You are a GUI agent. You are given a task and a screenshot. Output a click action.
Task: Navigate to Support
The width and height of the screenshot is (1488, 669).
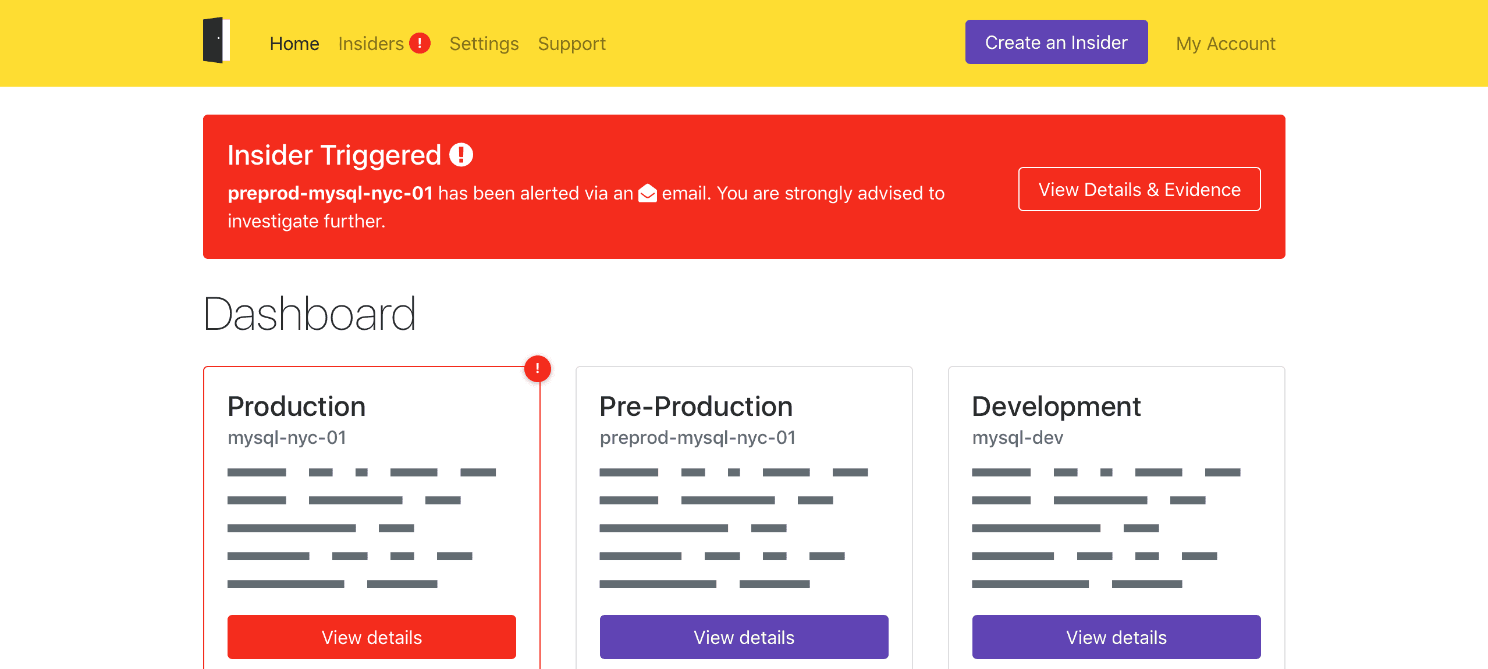[x=571, y=44]
